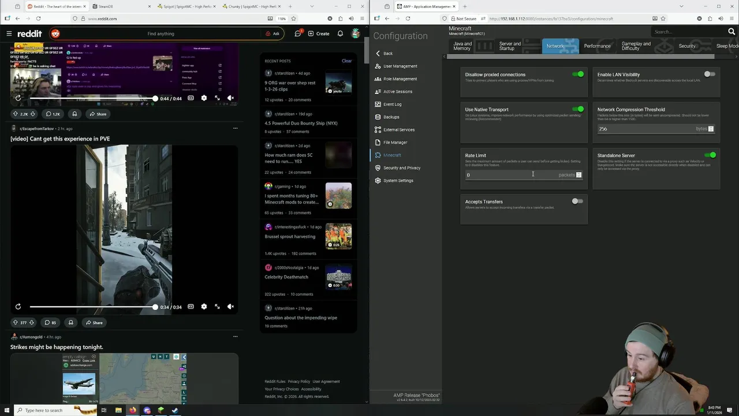Click the AMP search magnifier icon
This screenshot has height=416, width=739.
click(731, 32)
